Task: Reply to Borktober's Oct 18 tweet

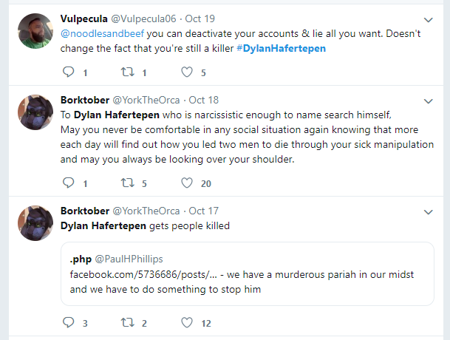Action: [x=68, y=183]
